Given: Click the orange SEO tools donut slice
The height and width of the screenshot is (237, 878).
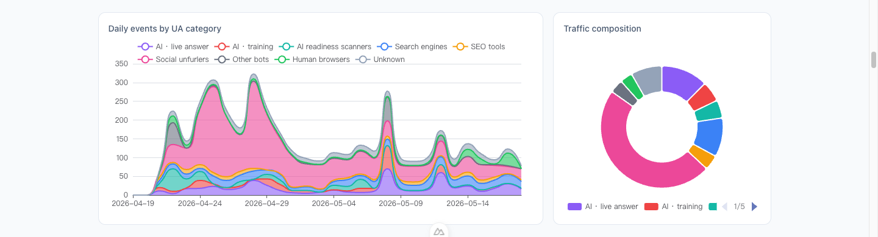Looking at the screenshot, I should coord(702,156).
